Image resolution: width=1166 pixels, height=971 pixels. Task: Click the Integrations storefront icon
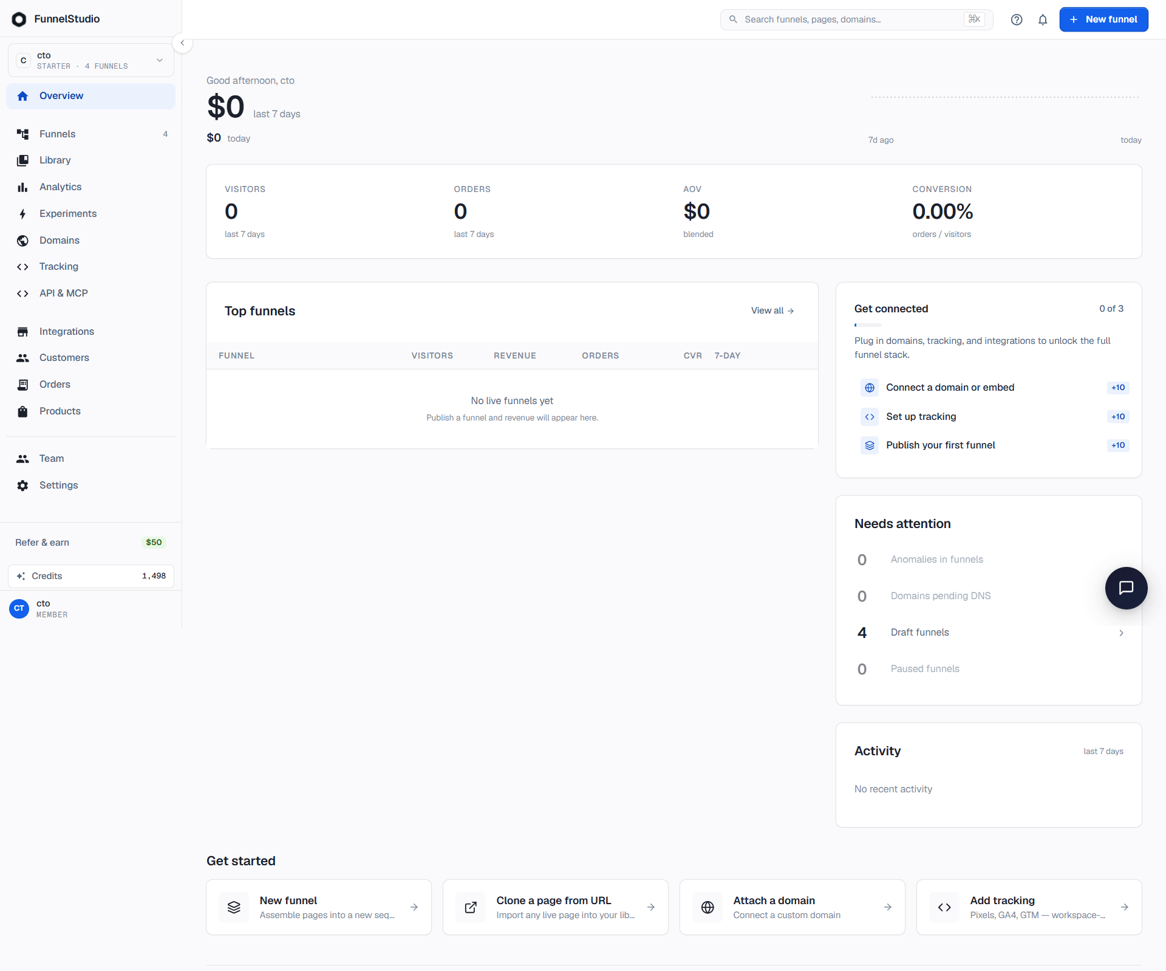[22, 332]
